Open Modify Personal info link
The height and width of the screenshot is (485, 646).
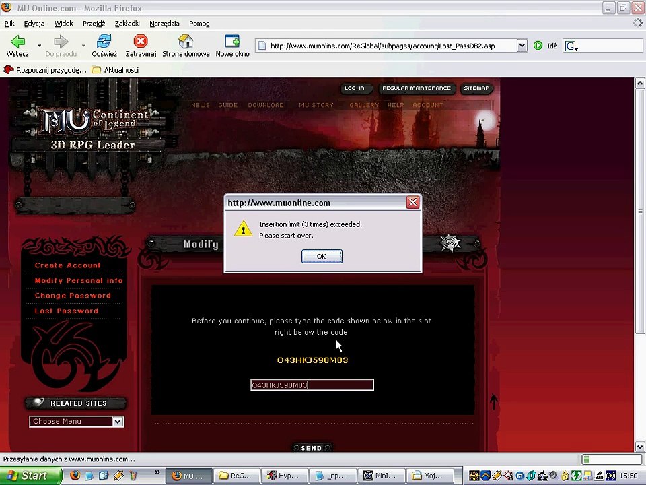tap(79, 280)
